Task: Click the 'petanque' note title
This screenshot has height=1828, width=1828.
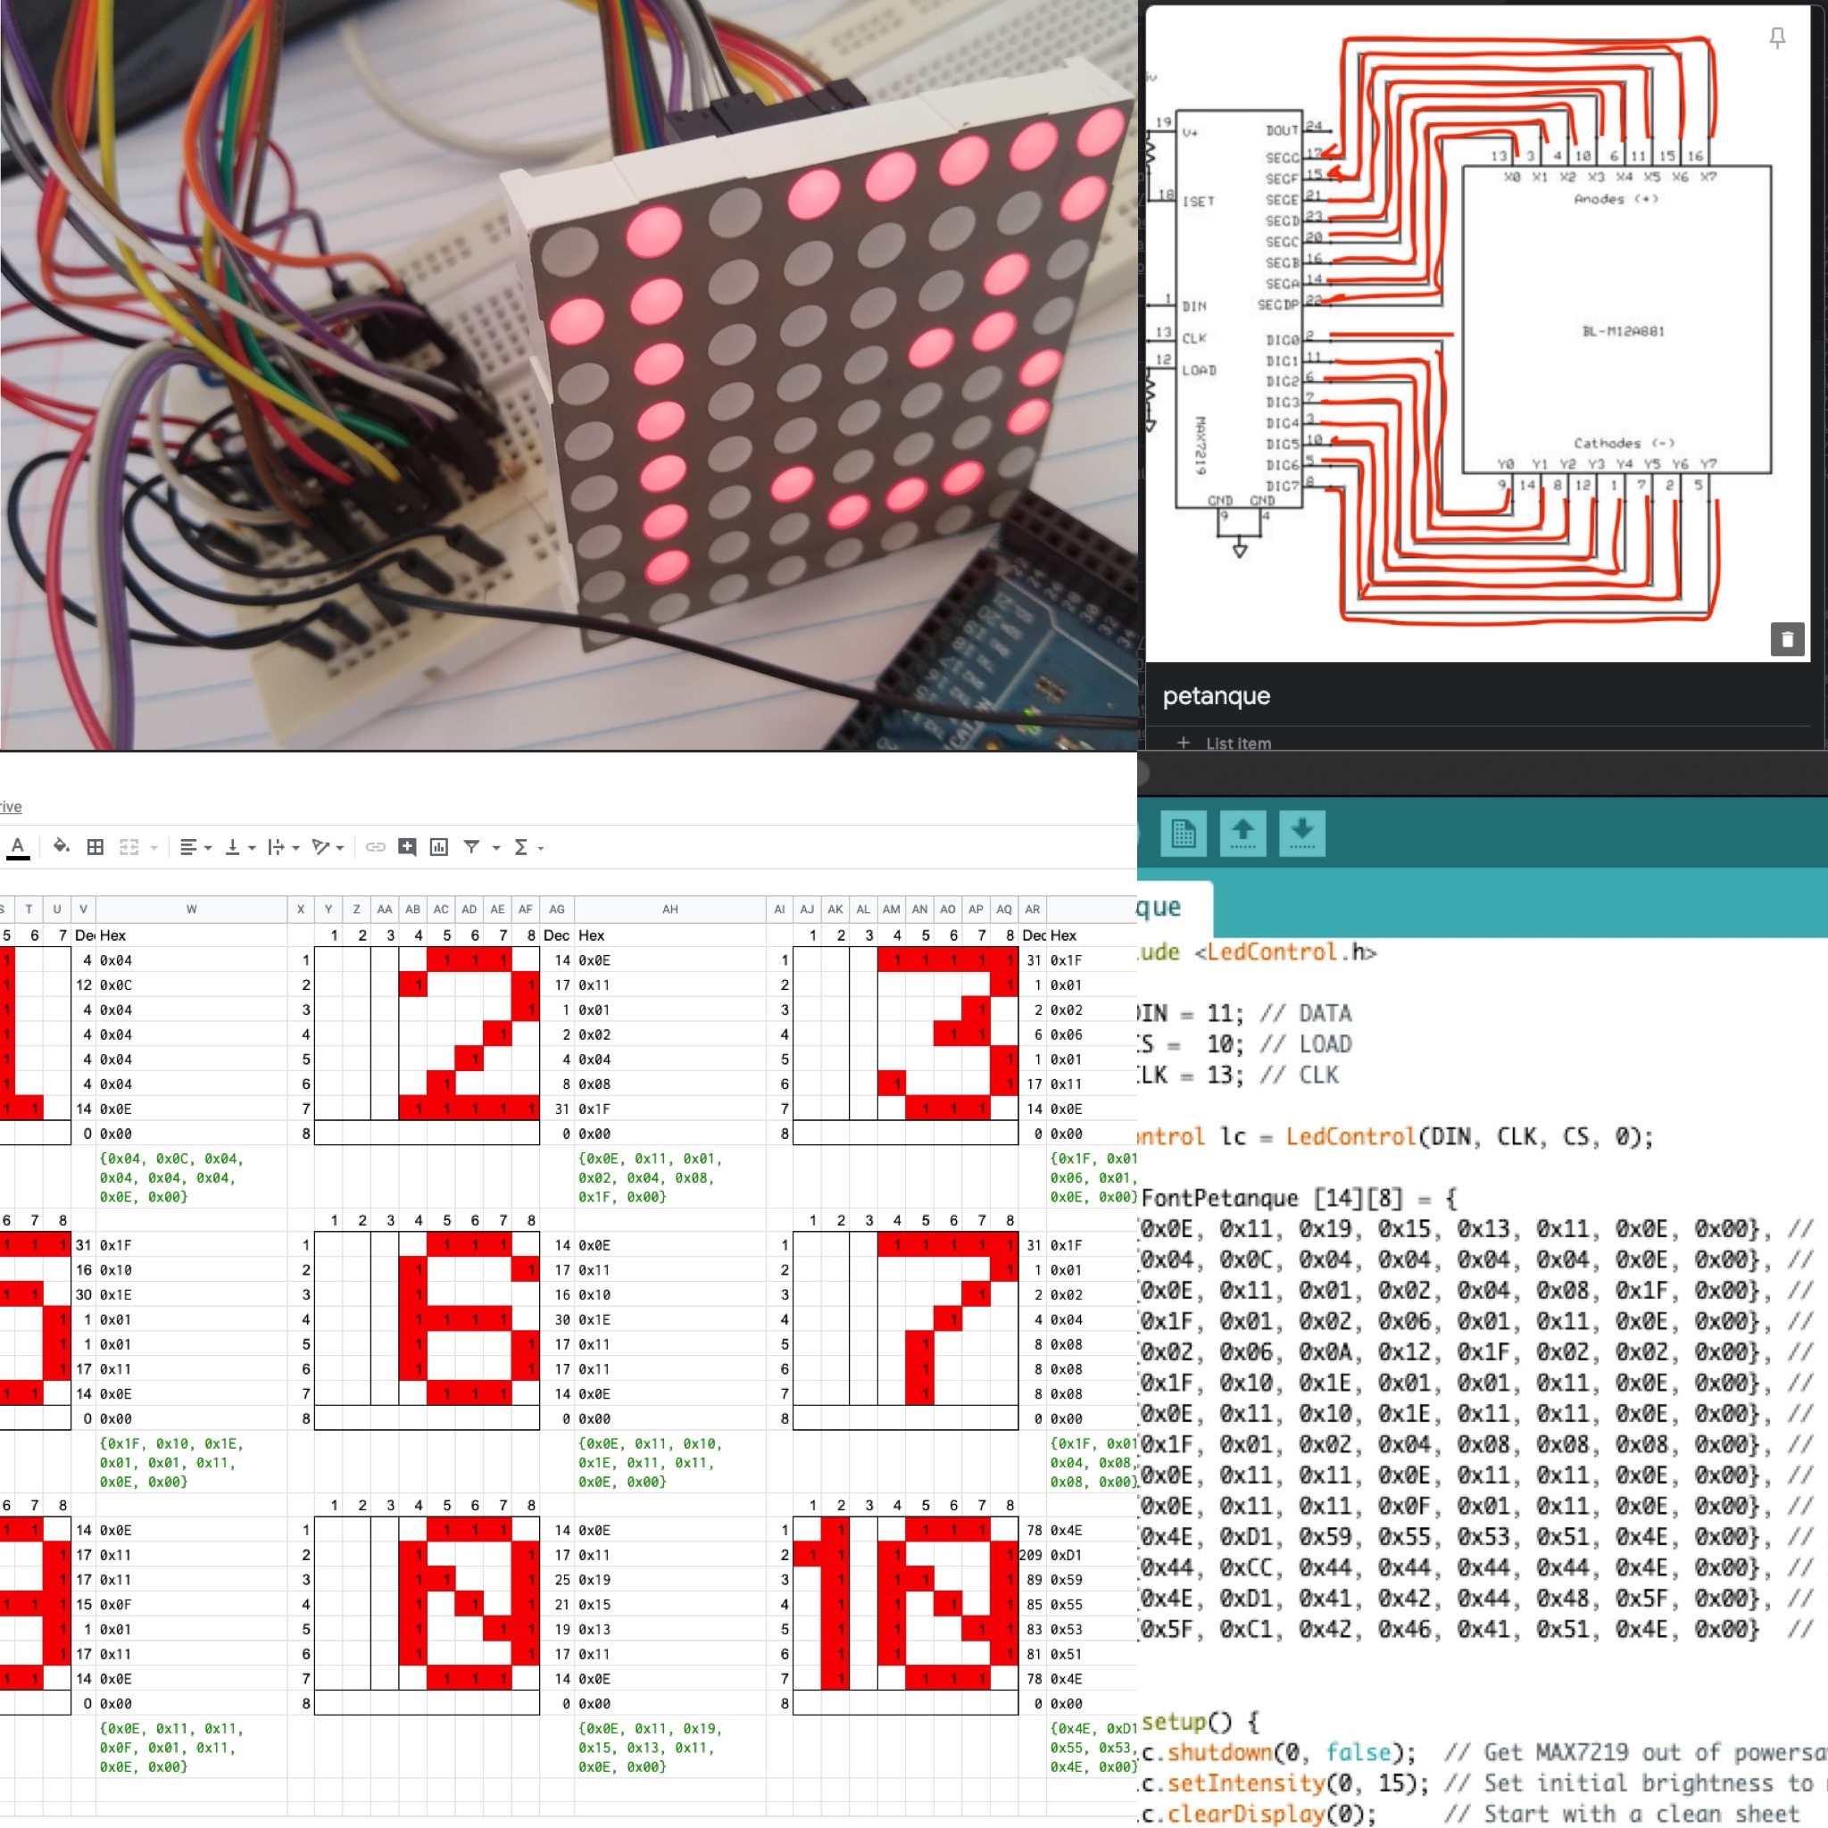Action: pyautogui.click(x=1216, y=696)
